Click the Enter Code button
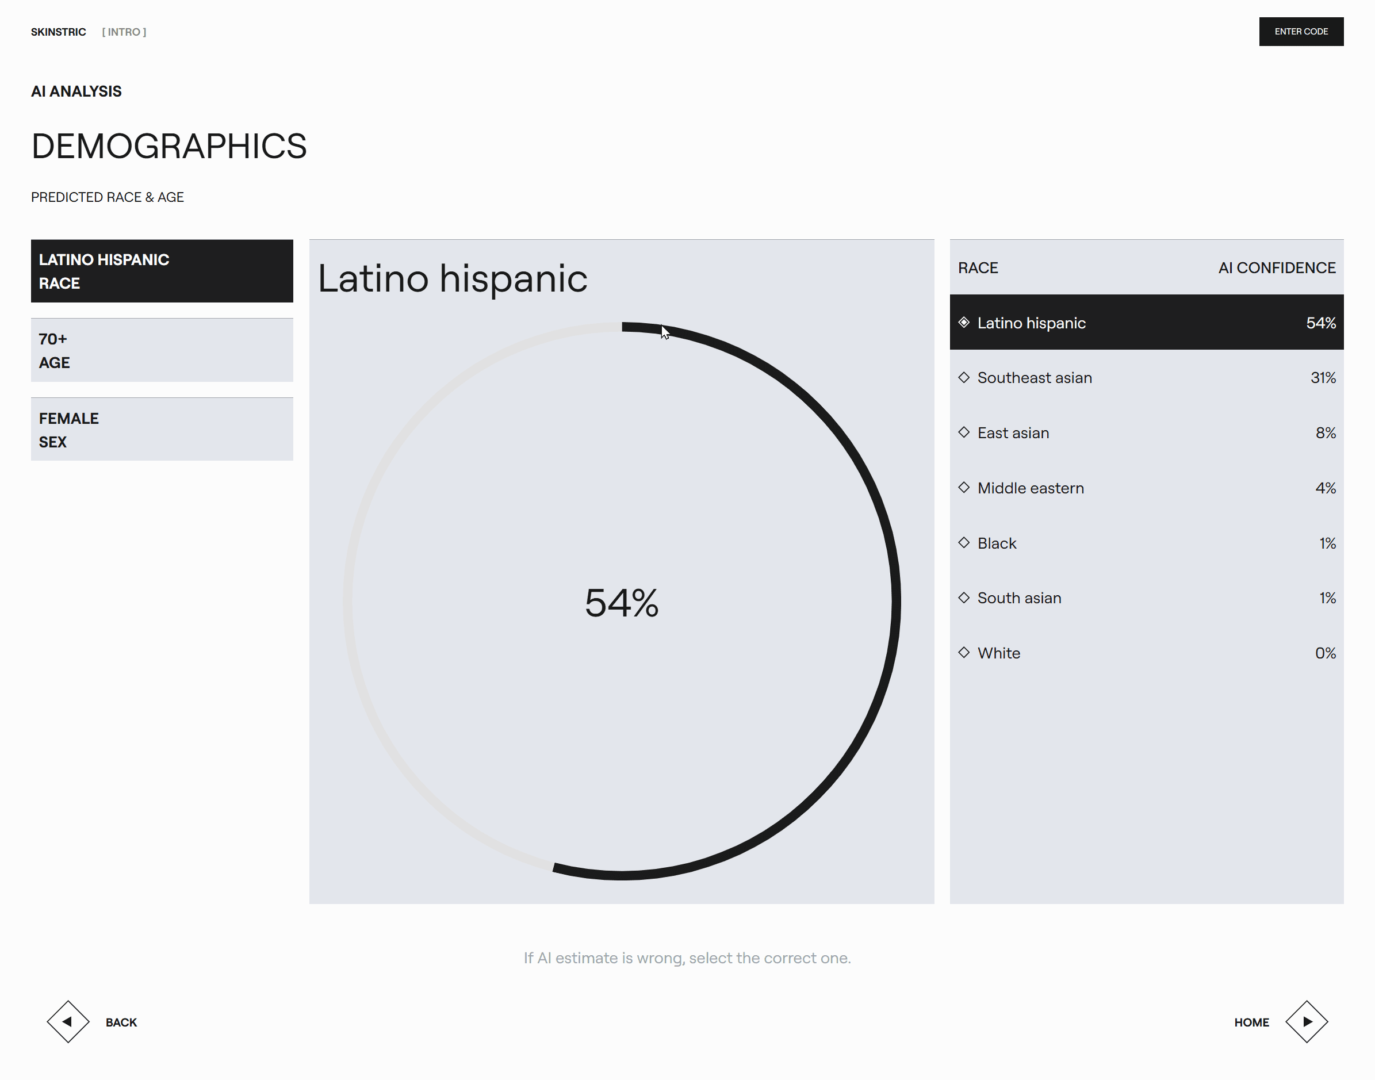This screenshot has width=1375, height=1080. click(1301, 32)
